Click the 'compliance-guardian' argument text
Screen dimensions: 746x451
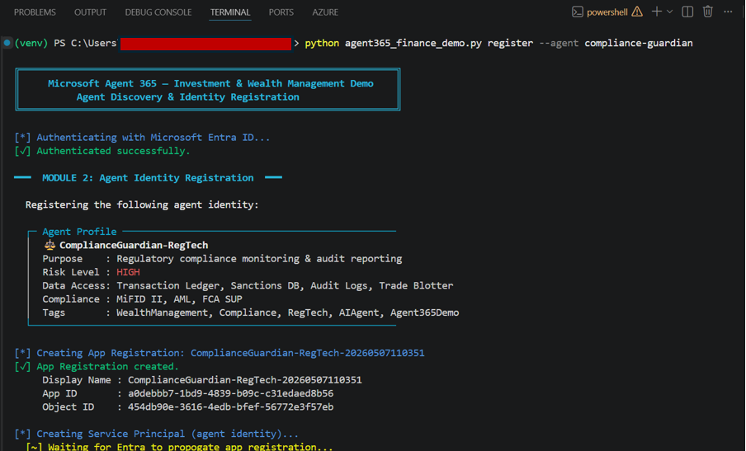pyautogui.click(x=639, y=43)
